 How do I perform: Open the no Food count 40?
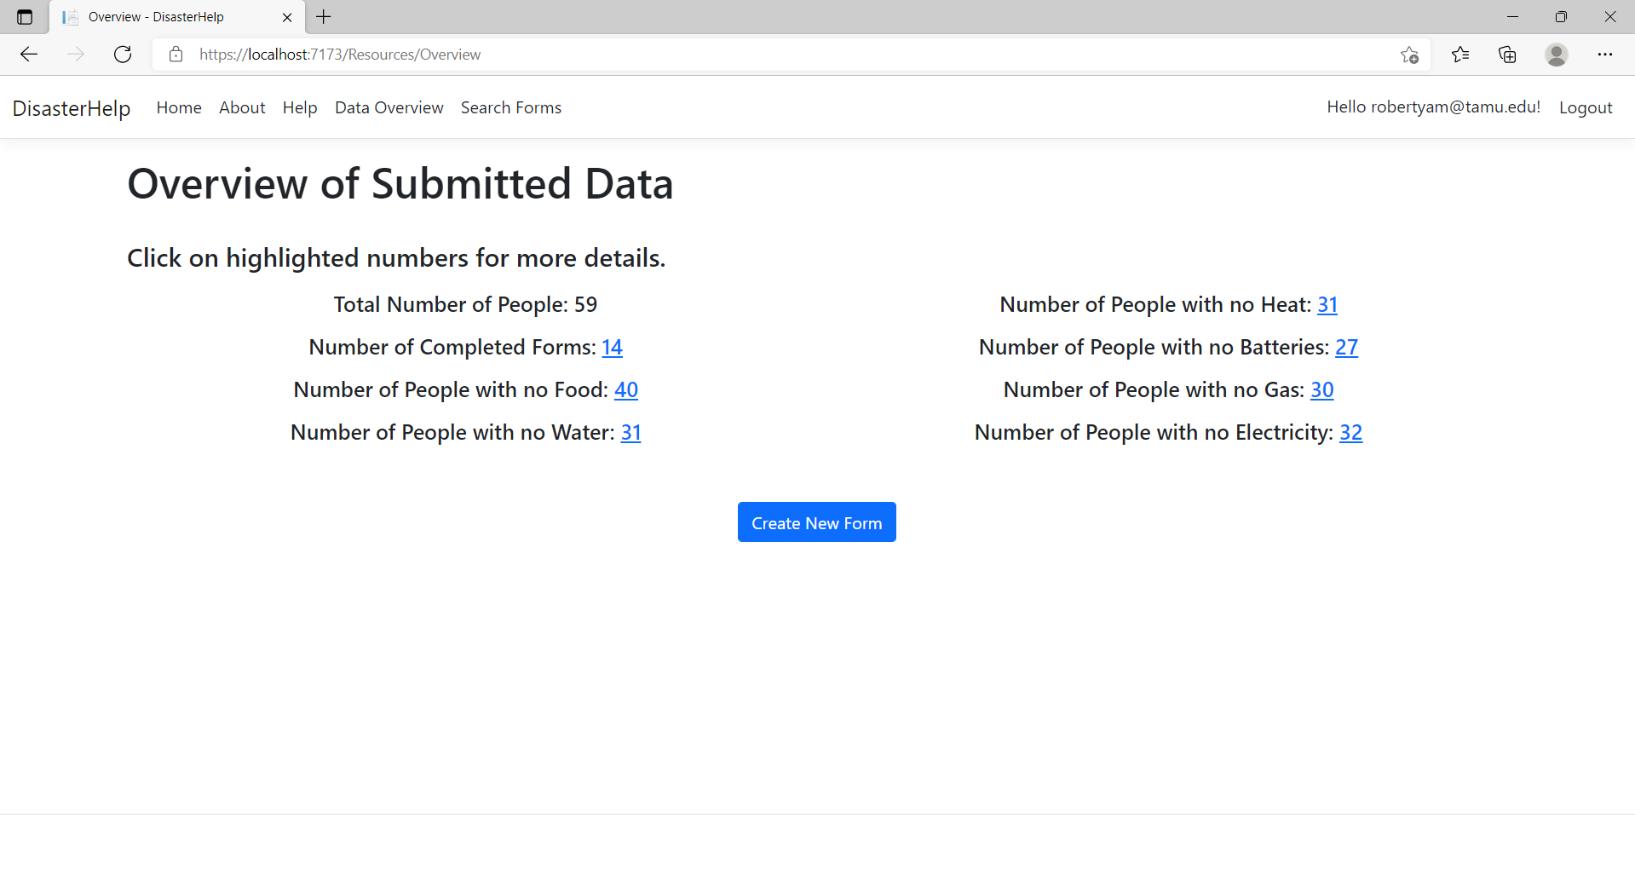click(x=625, y=390)
